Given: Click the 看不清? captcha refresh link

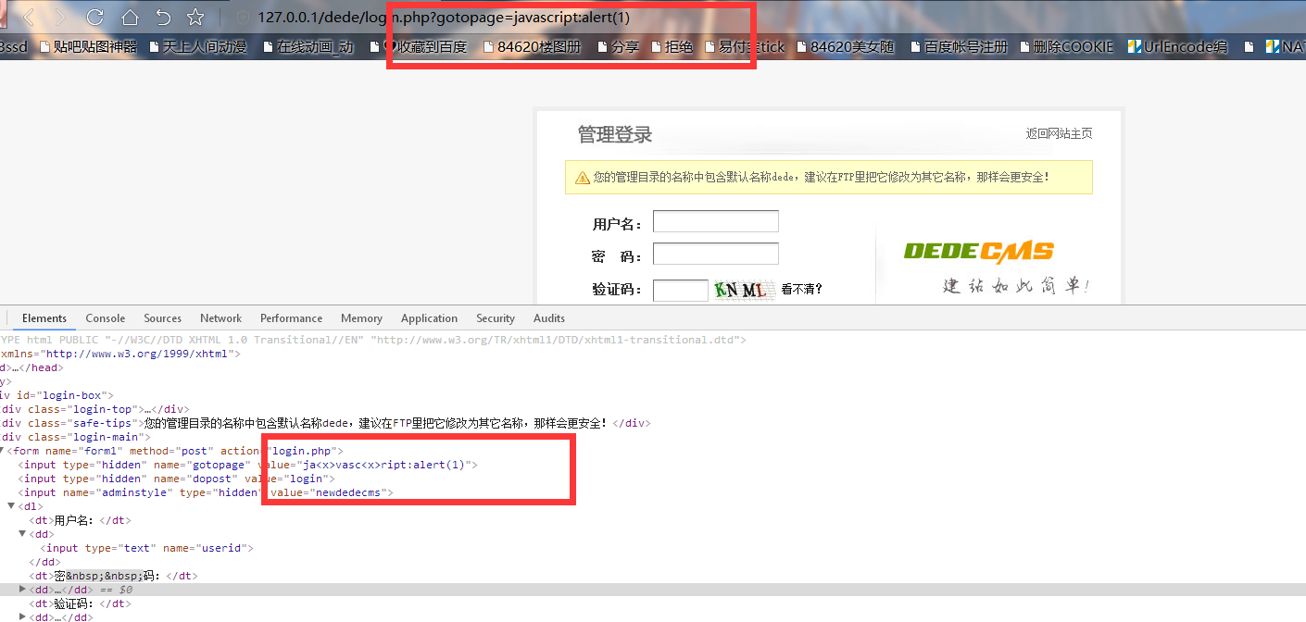Looking at the screenshot, I should (801, 289).
